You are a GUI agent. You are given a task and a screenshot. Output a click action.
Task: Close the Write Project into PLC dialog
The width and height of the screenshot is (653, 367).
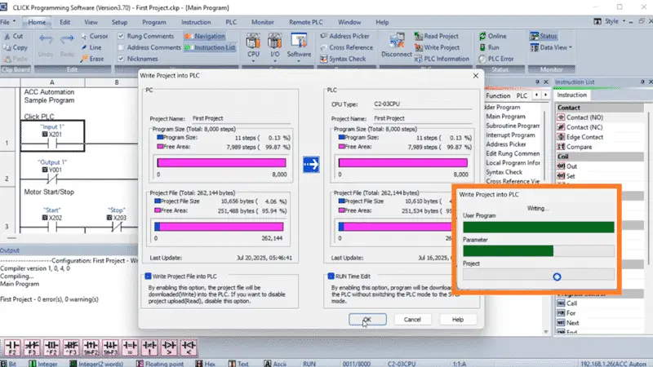476,75
